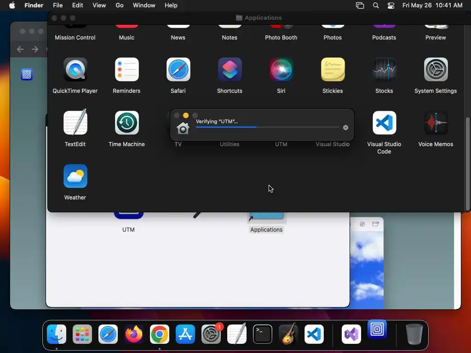471x353 pixels.
Task: Open the Go menu
Action: coord(120,6)
